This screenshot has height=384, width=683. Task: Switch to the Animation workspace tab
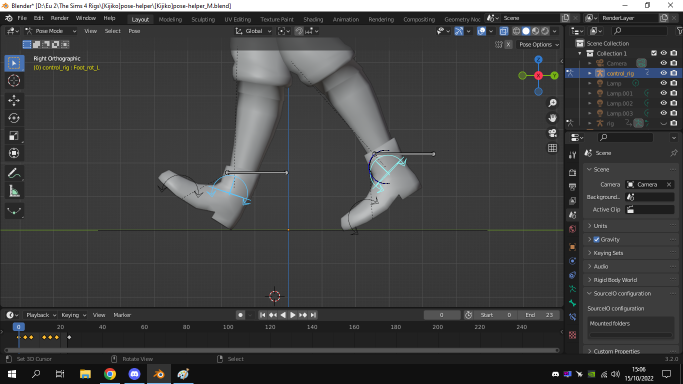(345, 19)
